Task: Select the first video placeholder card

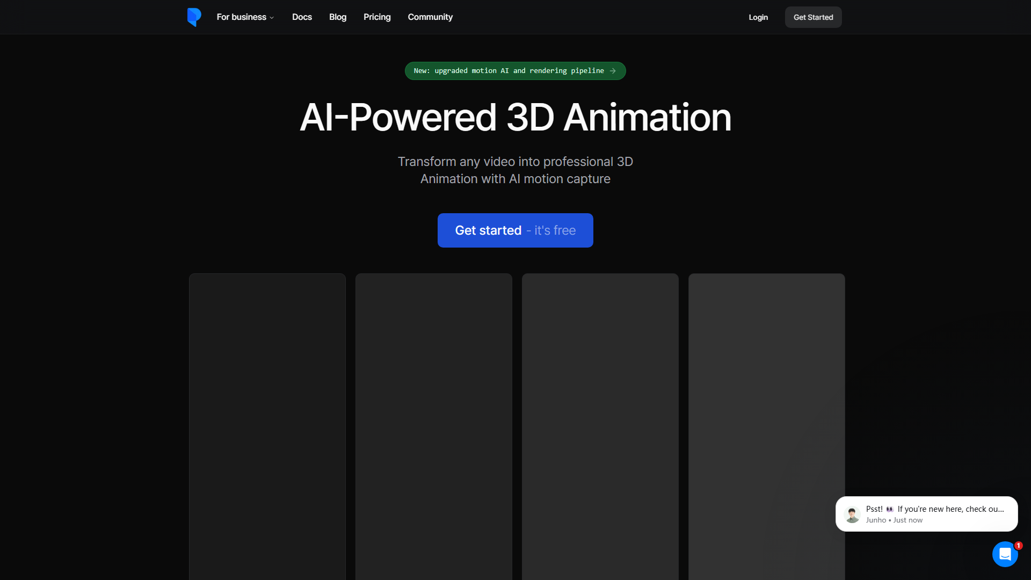Action: coord(267,424)
